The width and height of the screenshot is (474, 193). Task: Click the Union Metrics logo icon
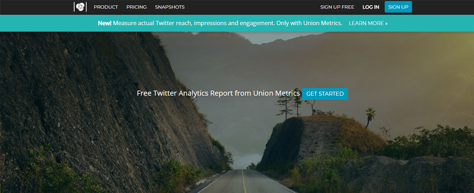tap(80, 7)
